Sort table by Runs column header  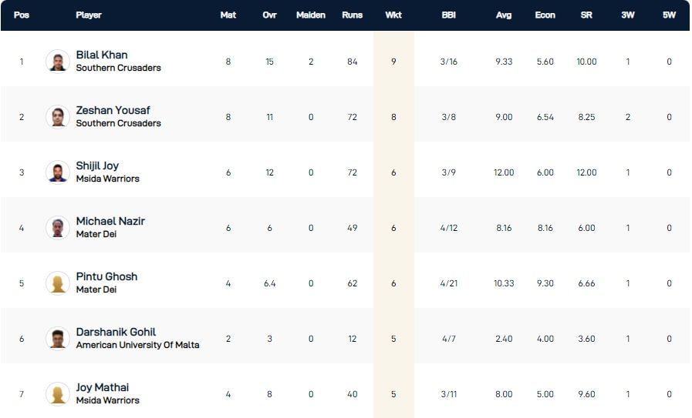[x=352, y=15]
